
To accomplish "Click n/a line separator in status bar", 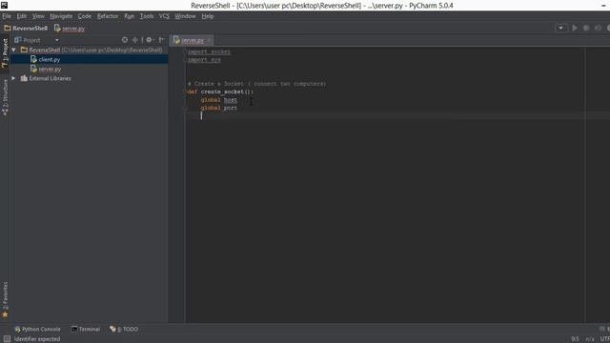I will (590, 339).
